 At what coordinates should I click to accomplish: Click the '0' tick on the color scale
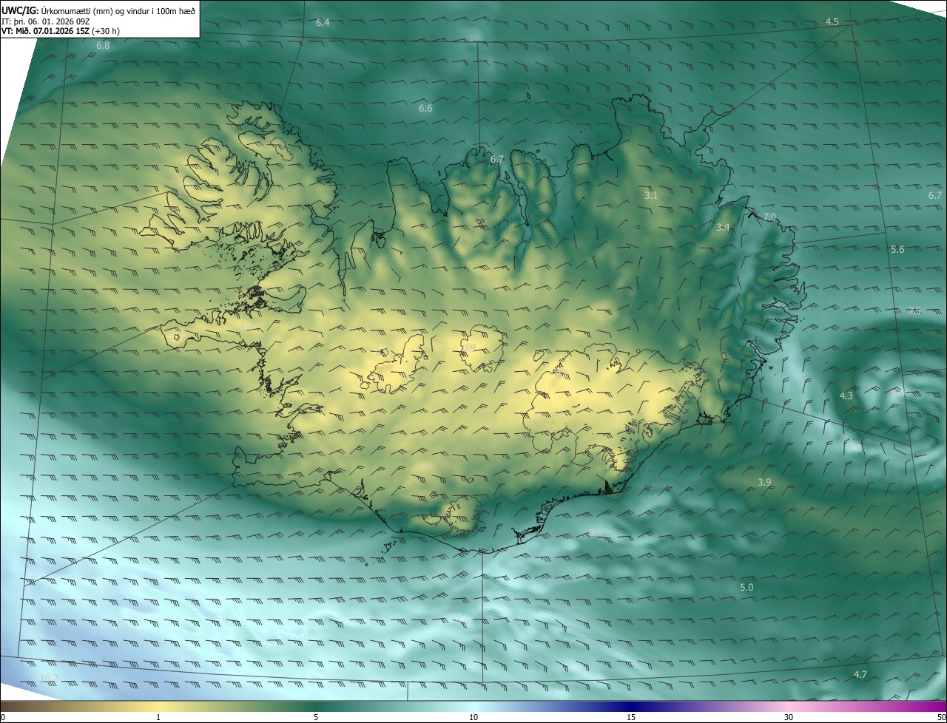click(x=3, y=717)
